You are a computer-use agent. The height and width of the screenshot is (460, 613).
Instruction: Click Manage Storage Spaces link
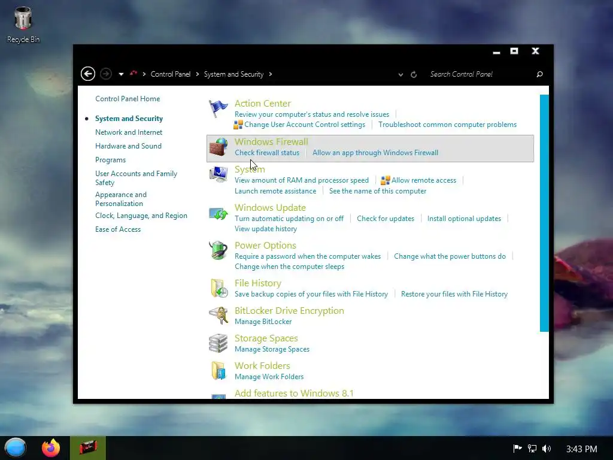pyautogui.click(x=272, y=349)
